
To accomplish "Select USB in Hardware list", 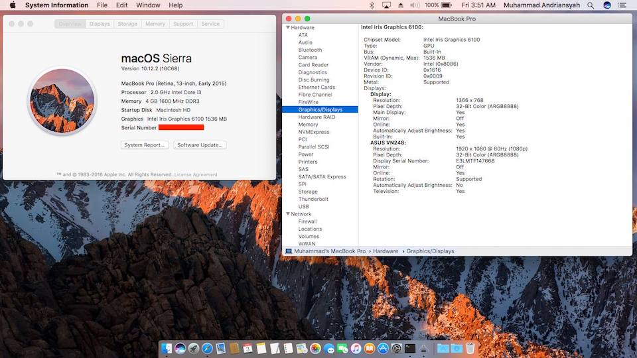I will [303, 206].
